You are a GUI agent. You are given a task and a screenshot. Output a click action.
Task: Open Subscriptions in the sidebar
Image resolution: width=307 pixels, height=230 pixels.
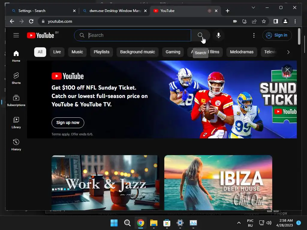[16, 101]
